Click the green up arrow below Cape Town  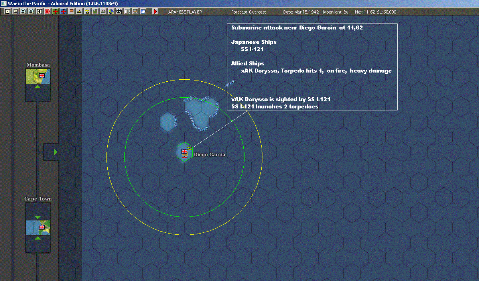(37, 238)
